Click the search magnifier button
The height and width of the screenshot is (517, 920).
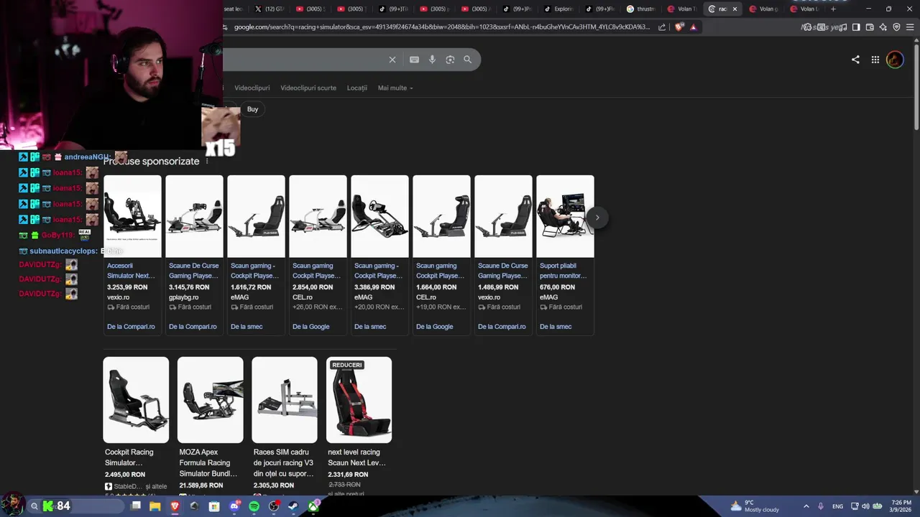tap(468, 60)
